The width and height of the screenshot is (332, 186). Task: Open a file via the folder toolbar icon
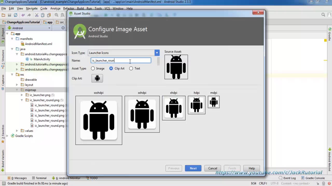[x=3, y=15]
